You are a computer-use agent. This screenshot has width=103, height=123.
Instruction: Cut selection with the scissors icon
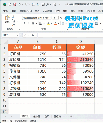coord(13,17)
